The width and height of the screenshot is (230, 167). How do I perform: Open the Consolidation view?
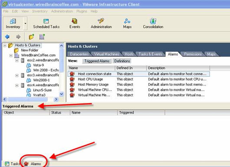coord(153,23)
